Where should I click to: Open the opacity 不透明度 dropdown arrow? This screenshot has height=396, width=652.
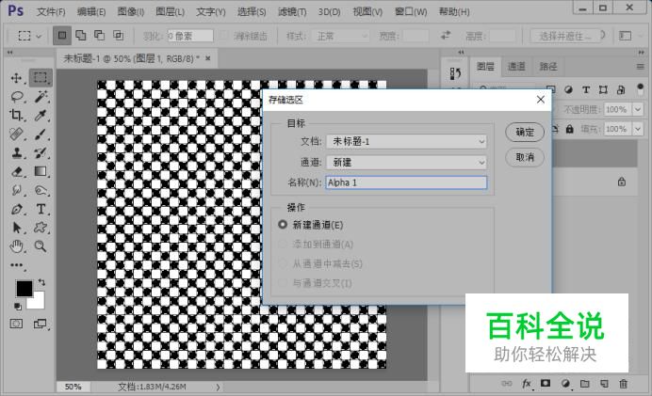point(638,110)
